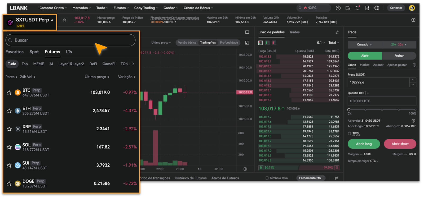Screen dimensions: 424x197
Task: Open order book filter settings icon
Action: point(337,32)
